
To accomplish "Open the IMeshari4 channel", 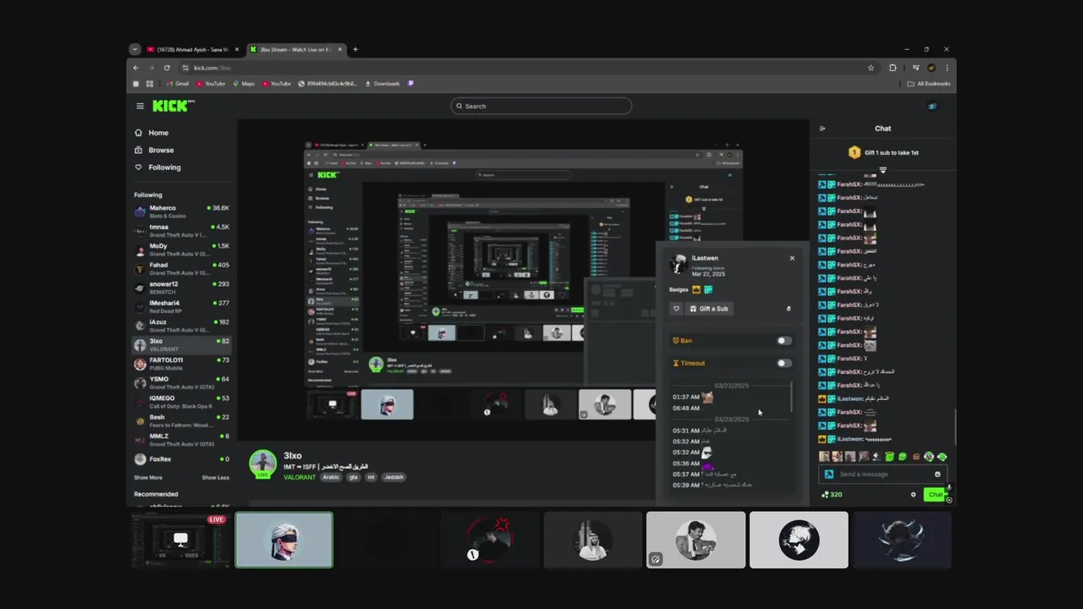I will pos(181,307).
